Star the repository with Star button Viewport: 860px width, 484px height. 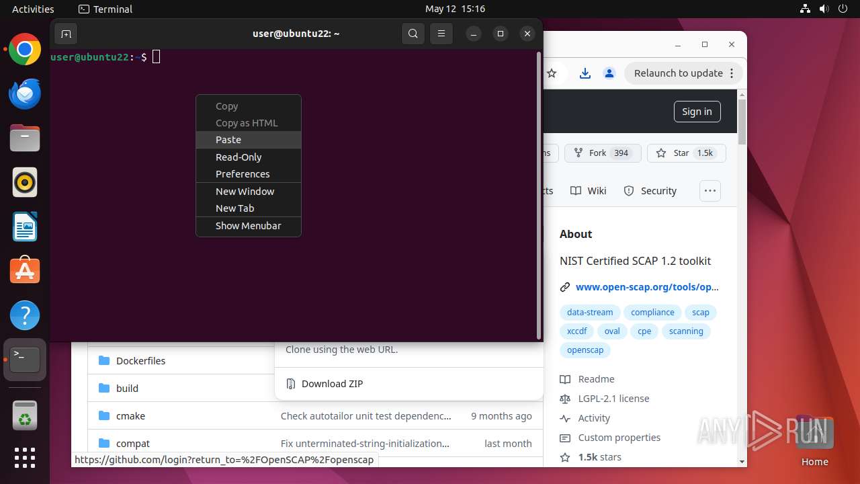(687, 153)
